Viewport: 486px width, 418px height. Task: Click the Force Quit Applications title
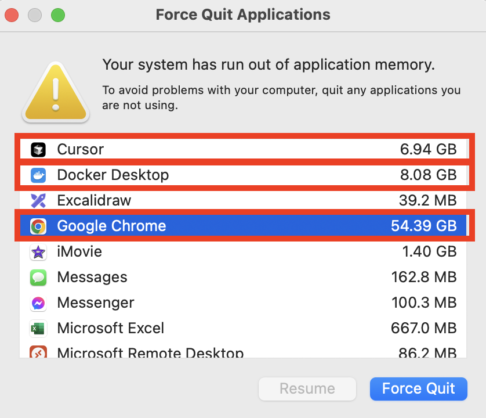[x=243, y=15]
